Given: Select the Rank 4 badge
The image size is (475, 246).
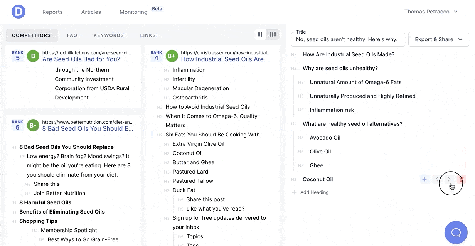Looking at the screenshot, I should pyautogui.click(x=156, y=56).
